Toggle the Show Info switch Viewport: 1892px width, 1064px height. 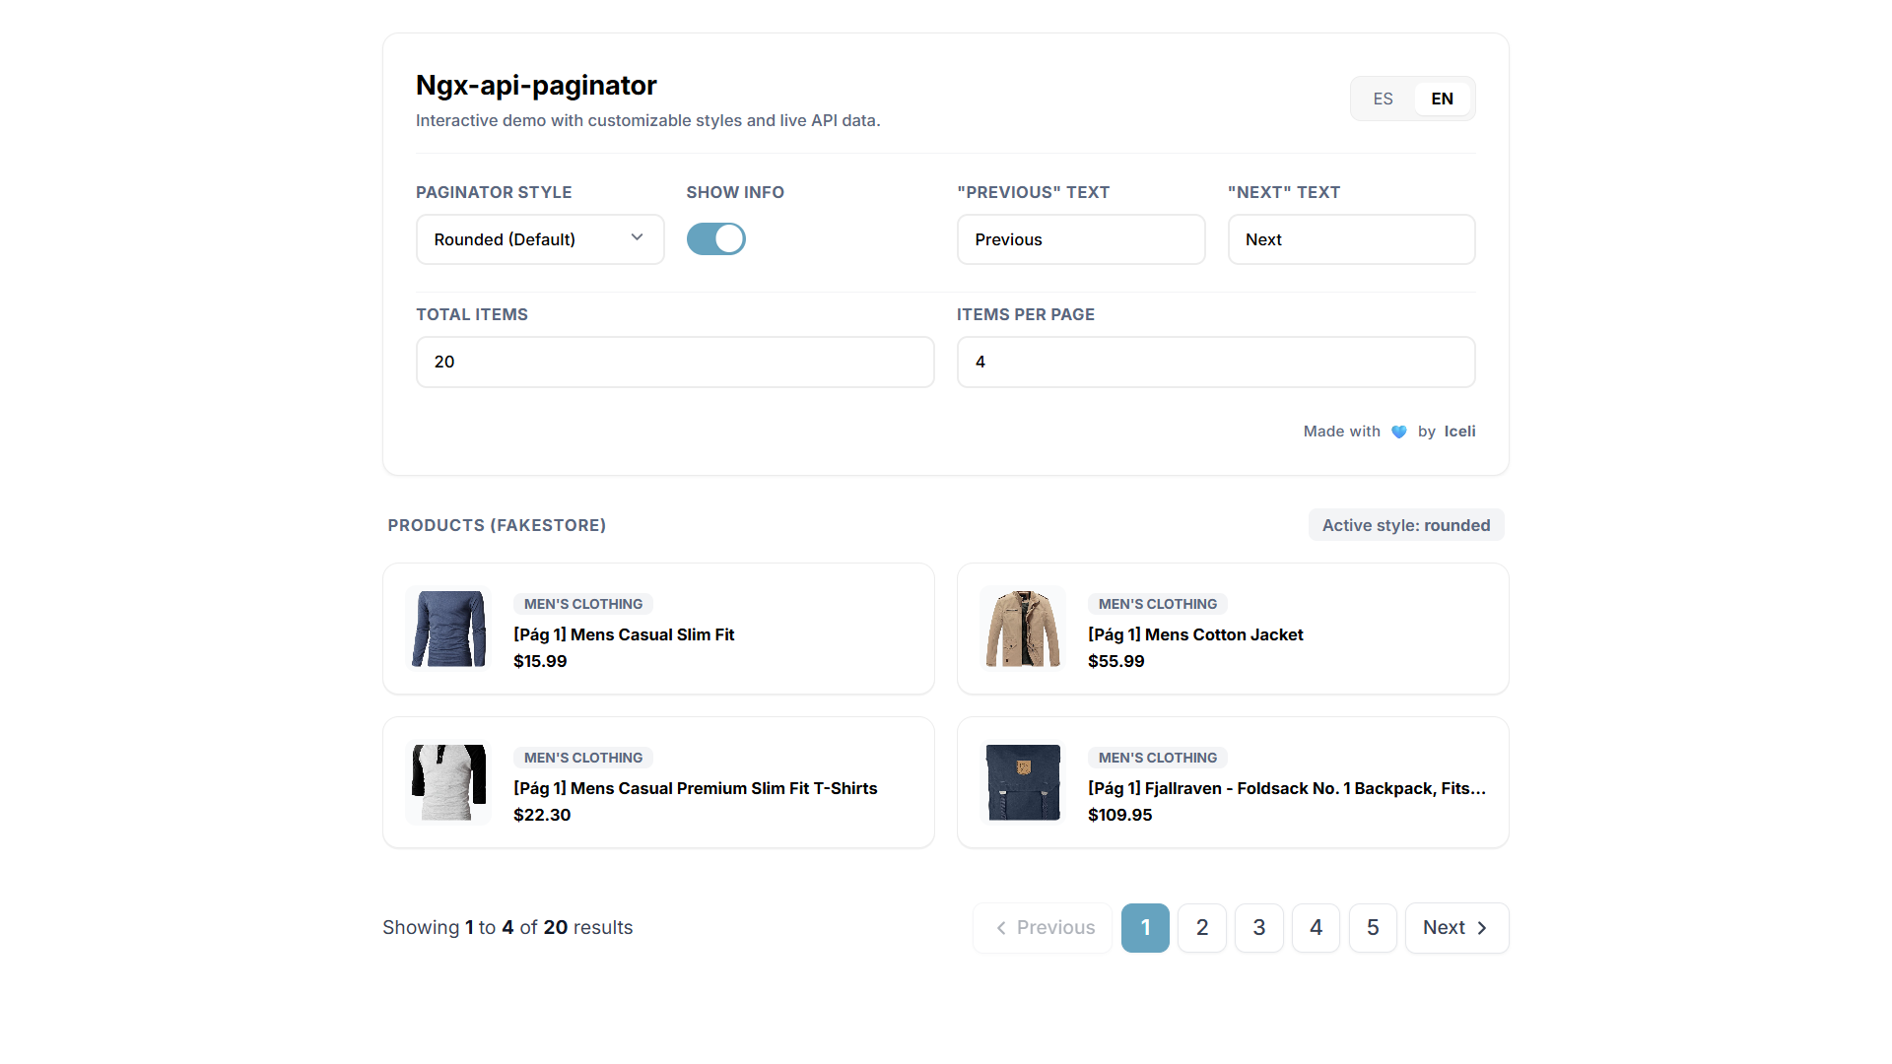pyautogui.click(x=716, y=238)
